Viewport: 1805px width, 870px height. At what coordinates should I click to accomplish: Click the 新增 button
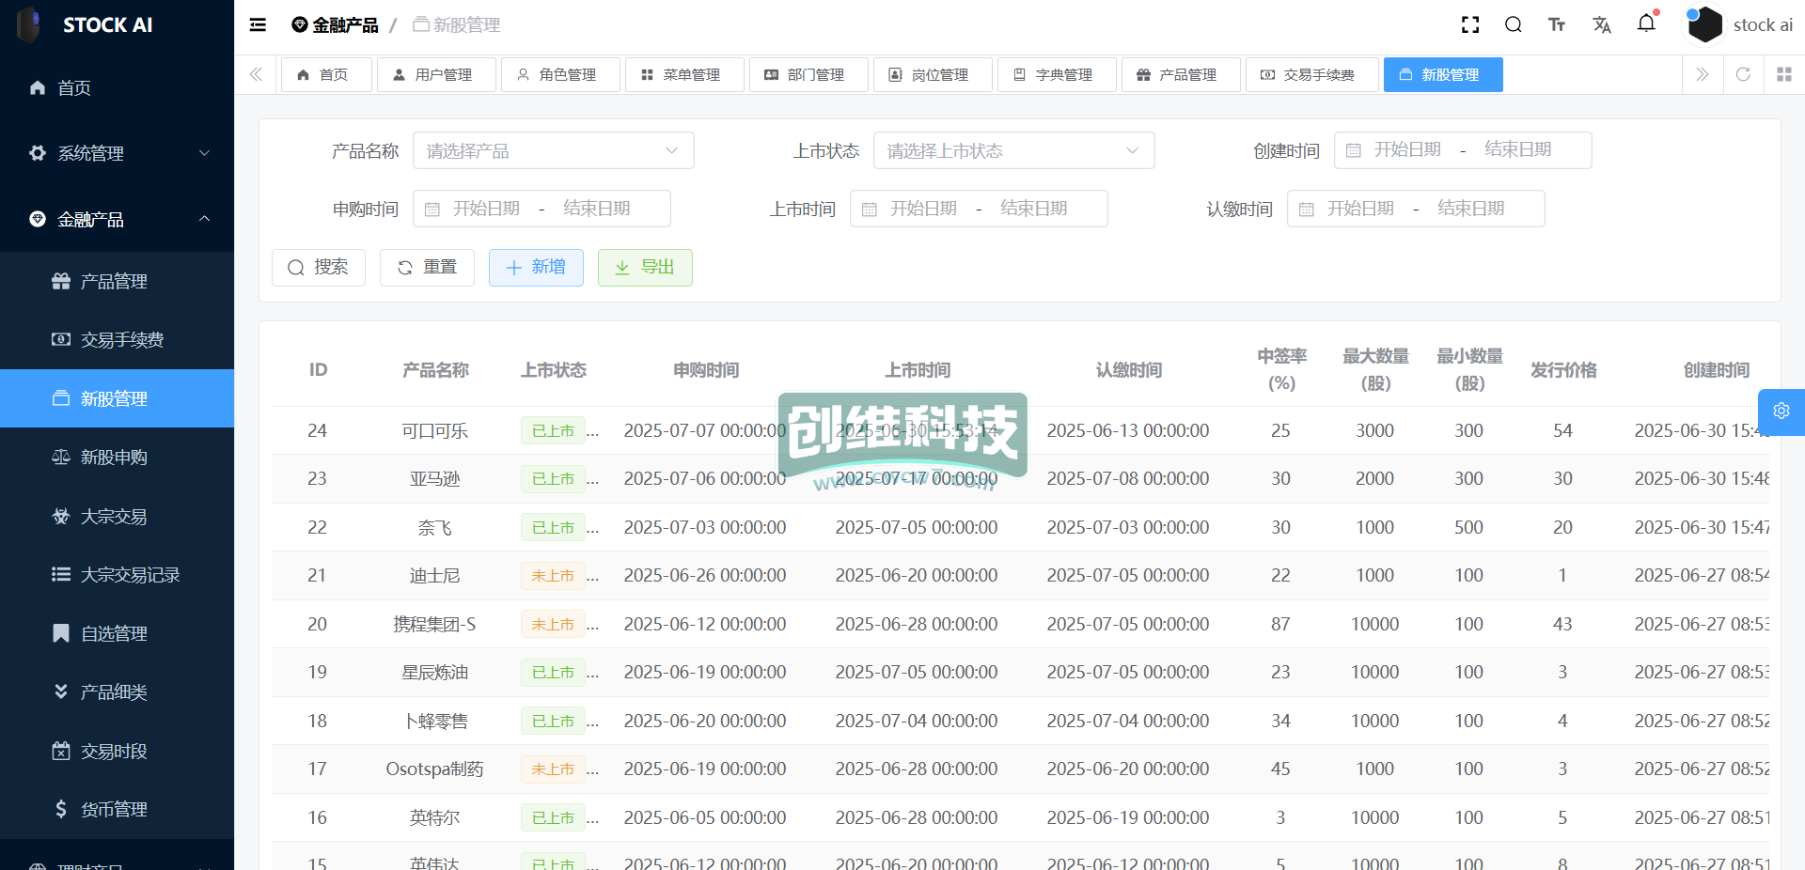pos(536,268)
